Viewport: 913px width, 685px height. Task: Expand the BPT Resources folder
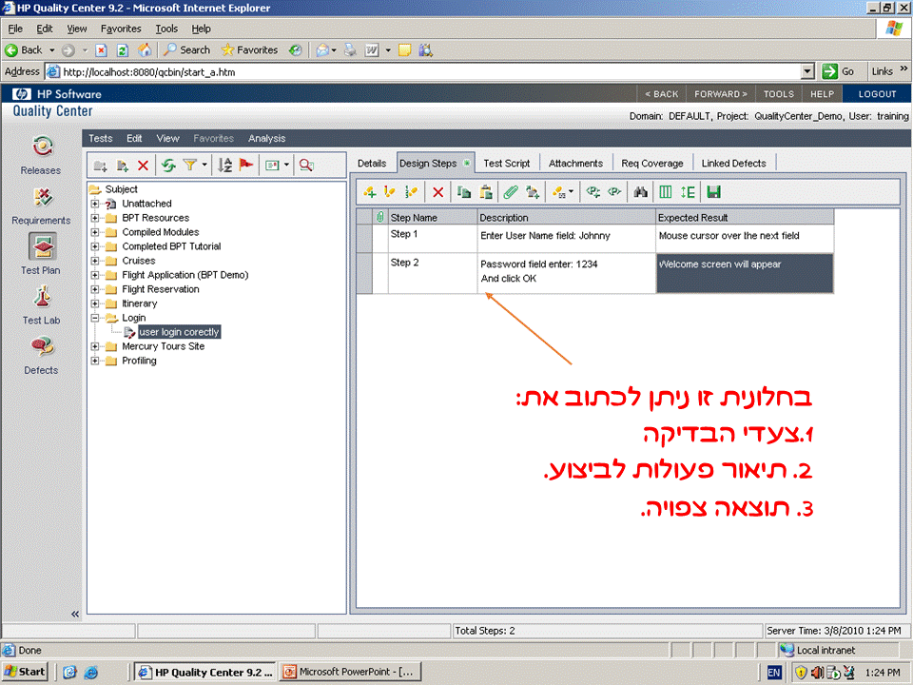point(95,218)
